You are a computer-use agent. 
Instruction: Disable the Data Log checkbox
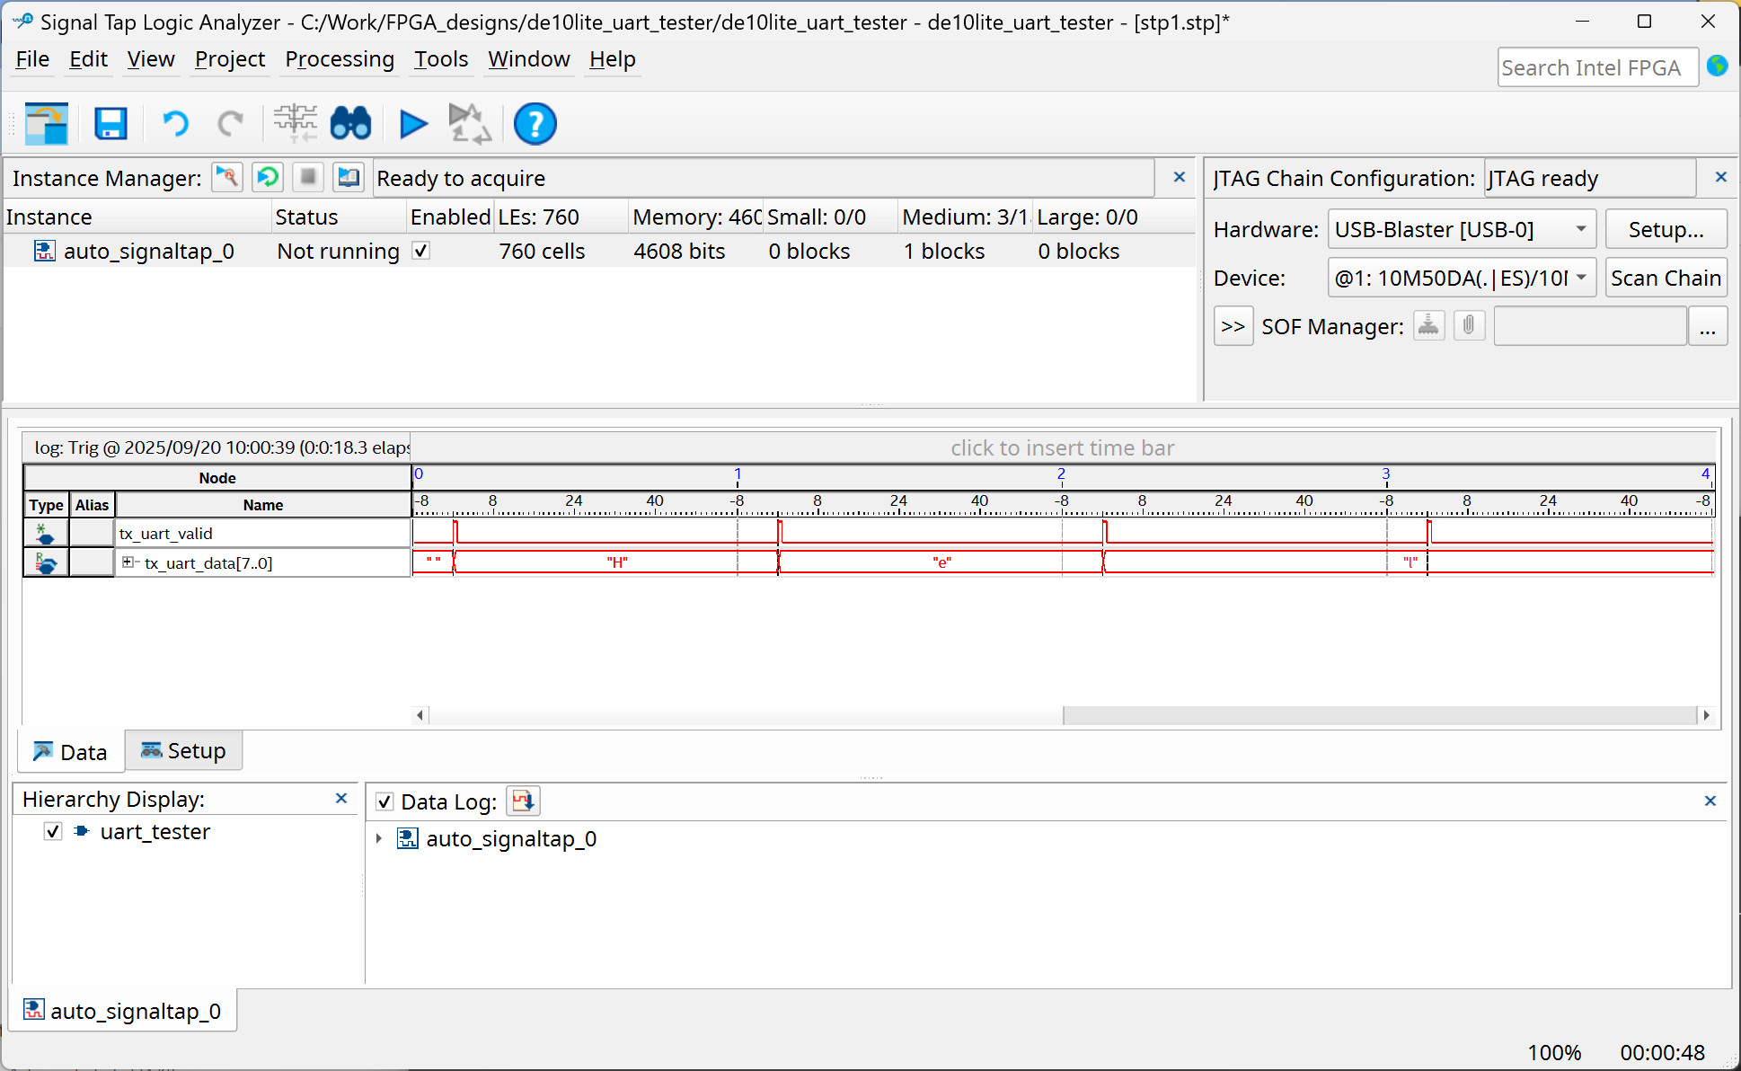point(384,801)
